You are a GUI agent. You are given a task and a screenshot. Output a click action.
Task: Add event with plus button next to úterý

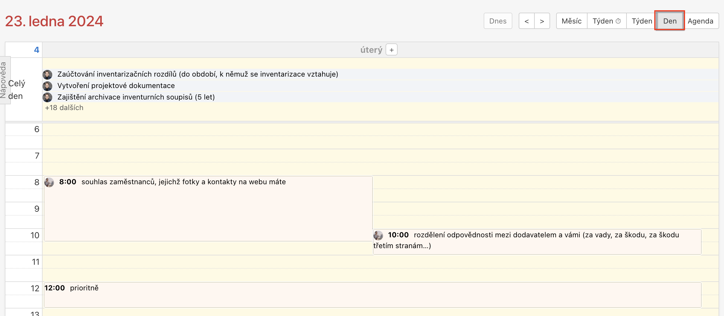(x=392, y=50)
